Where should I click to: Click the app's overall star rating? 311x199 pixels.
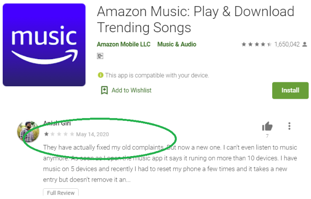click(x=256, y=45)
